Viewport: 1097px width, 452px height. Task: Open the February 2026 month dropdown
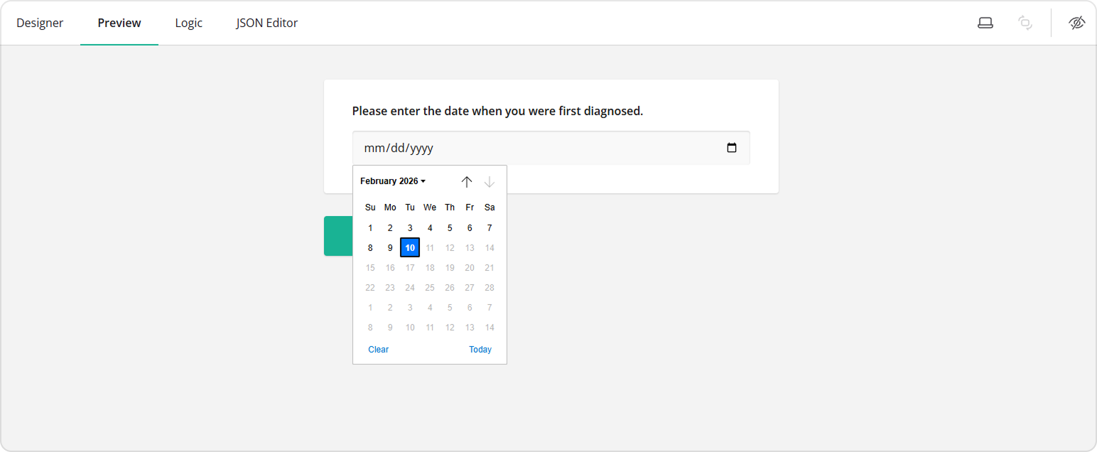(x=392, y=181)
